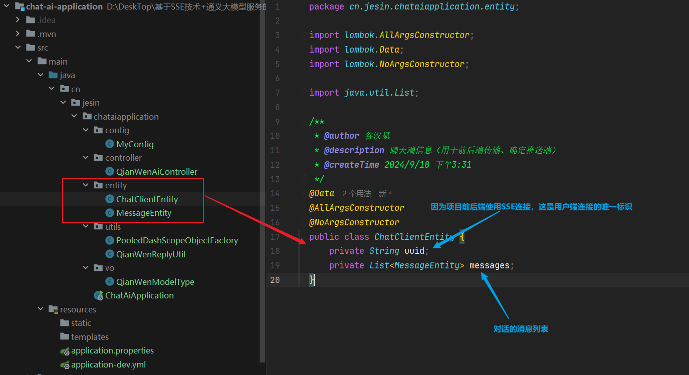The image size is (689, 375).
Task: Open application-dev.yml file
Action: click(108, 364)
